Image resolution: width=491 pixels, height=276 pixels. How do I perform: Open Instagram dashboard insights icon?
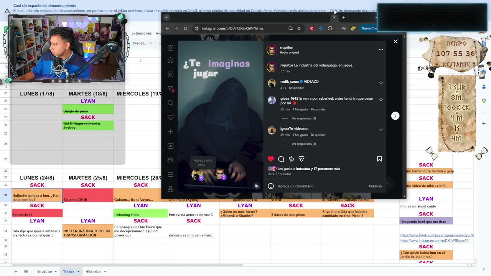[171, 146]
